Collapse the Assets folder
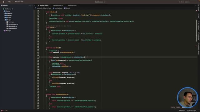The width and height of the screenshot is (200, 112). click(3, 11)
